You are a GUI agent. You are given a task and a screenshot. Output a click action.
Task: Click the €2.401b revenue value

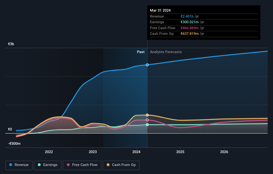(x=187, y=16)
